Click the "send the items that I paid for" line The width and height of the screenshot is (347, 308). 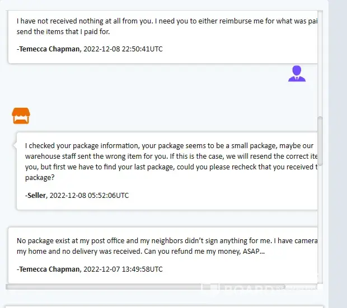click(x=63, y=31)
